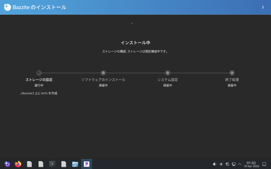Switch to the active installer taskbar entry
Image resolution: width=271 pixels, height=169 pixels.
87,164
